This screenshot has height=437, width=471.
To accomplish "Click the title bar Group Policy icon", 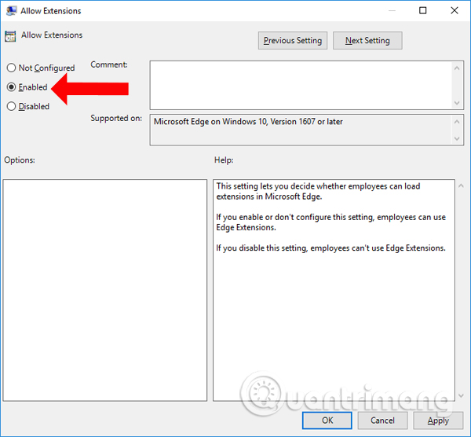I will point(12,11).
